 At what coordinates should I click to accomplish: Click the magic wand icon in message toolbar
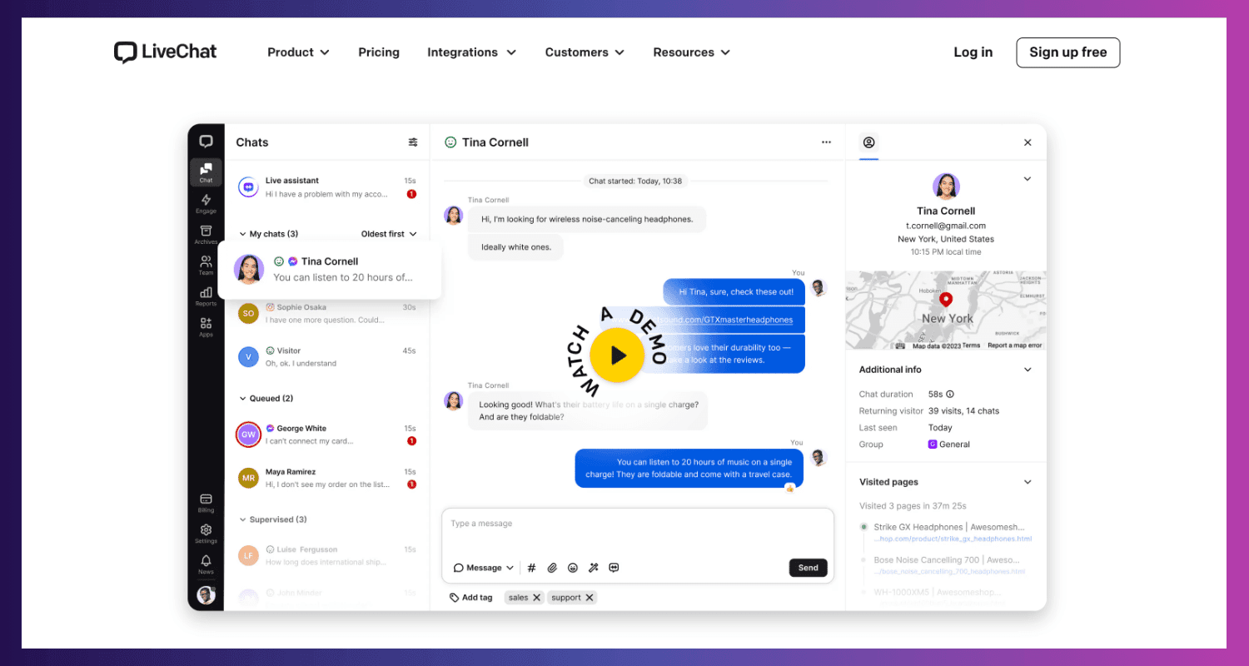(594, 568)
